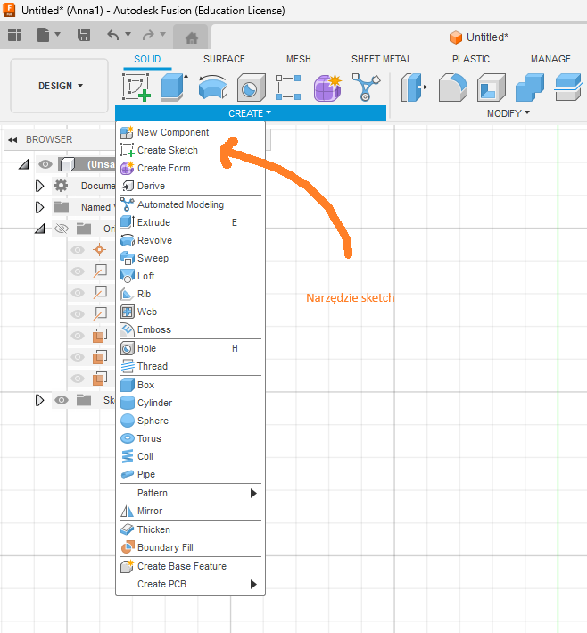Choose Torus from the Create menu
The image size is (587, 633).
[x=190, y=438]
